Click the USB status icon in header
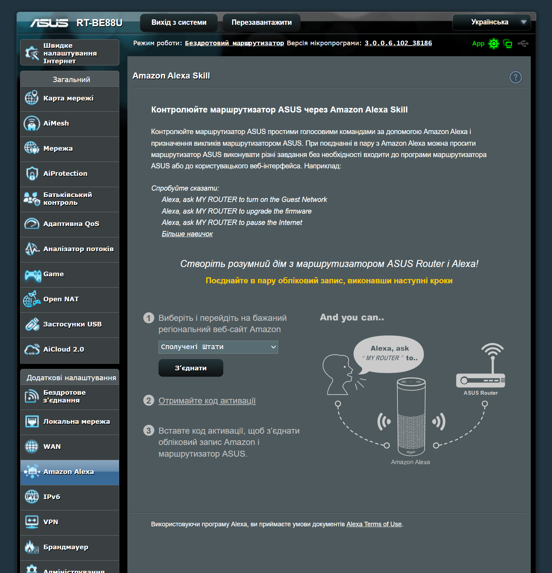The height and width of the screenshot is (573, 552). pos(523,44)
